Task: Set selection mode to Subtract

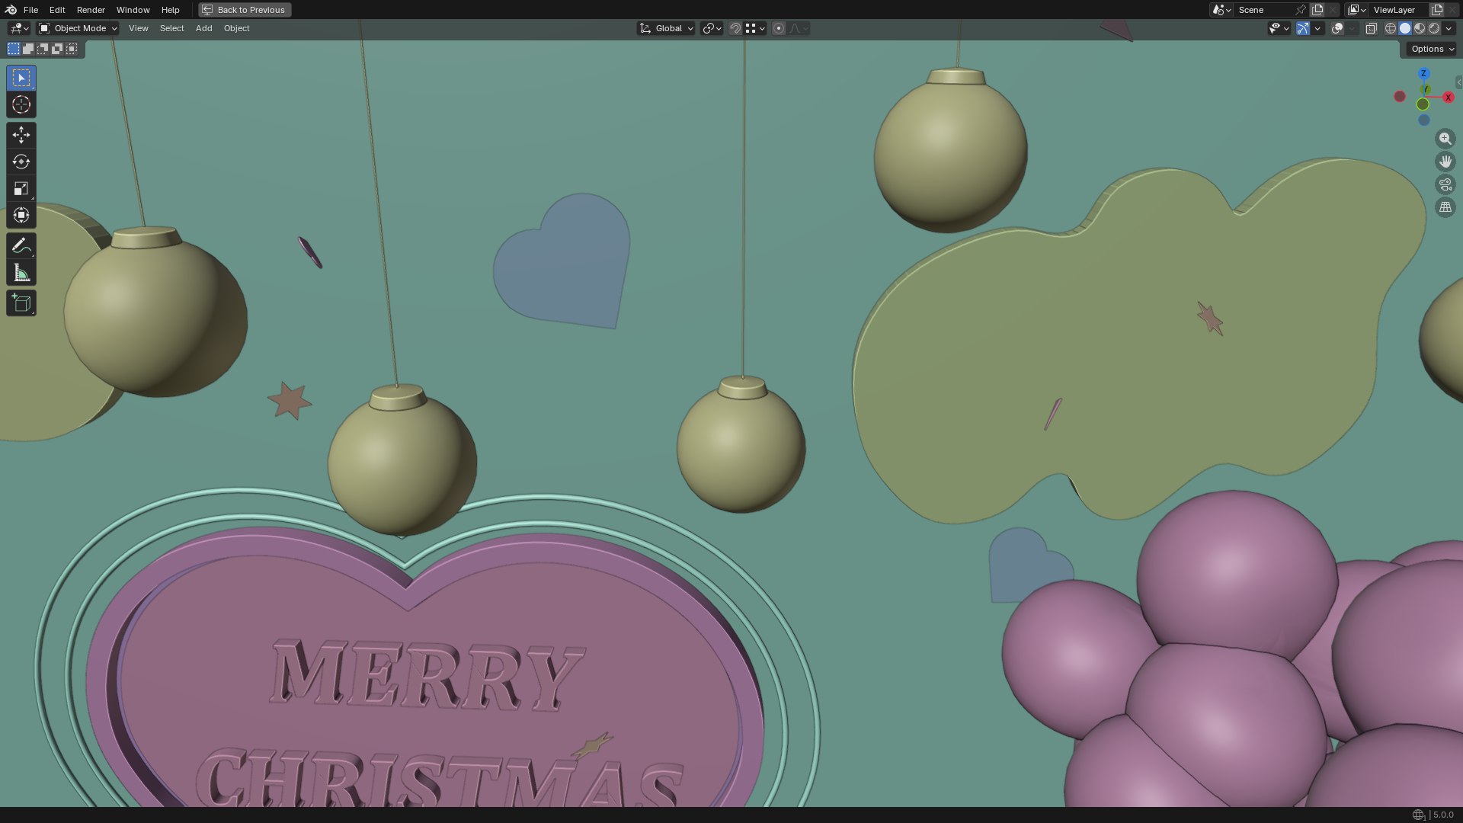Action: (x=43, y=49)
